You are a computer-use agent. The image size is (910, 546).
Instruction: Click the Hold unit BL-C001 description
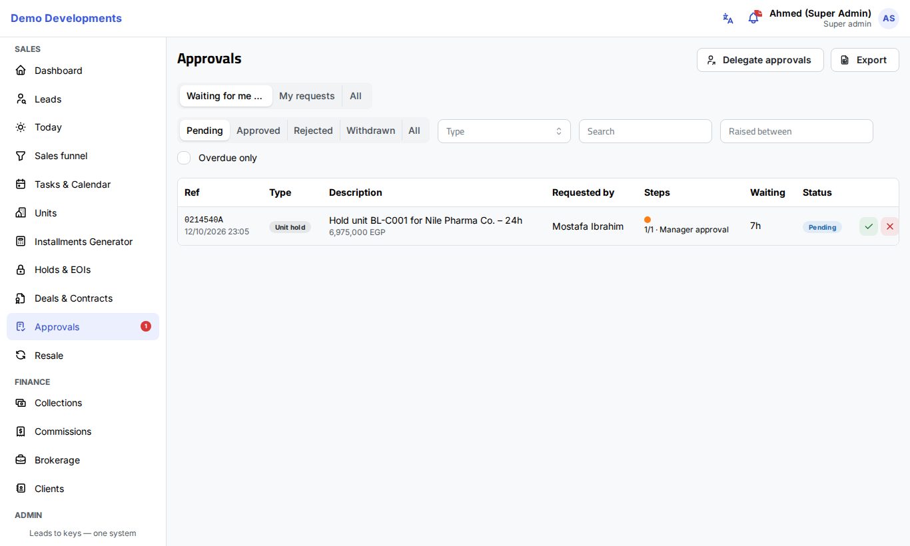click(426, 220)
